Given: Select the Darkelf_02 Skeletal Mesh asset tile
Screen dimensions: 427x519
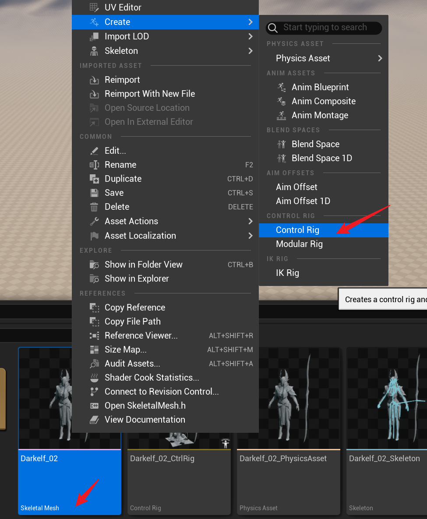Looking at the screenshot, I should tap(70, 431).
